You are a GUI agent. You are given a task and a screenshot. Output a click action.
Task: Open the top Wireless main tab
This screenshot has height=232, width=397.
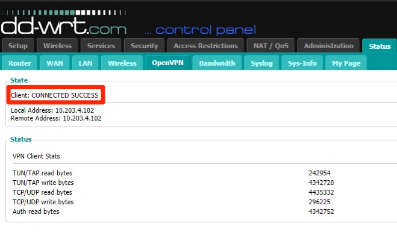57,46
